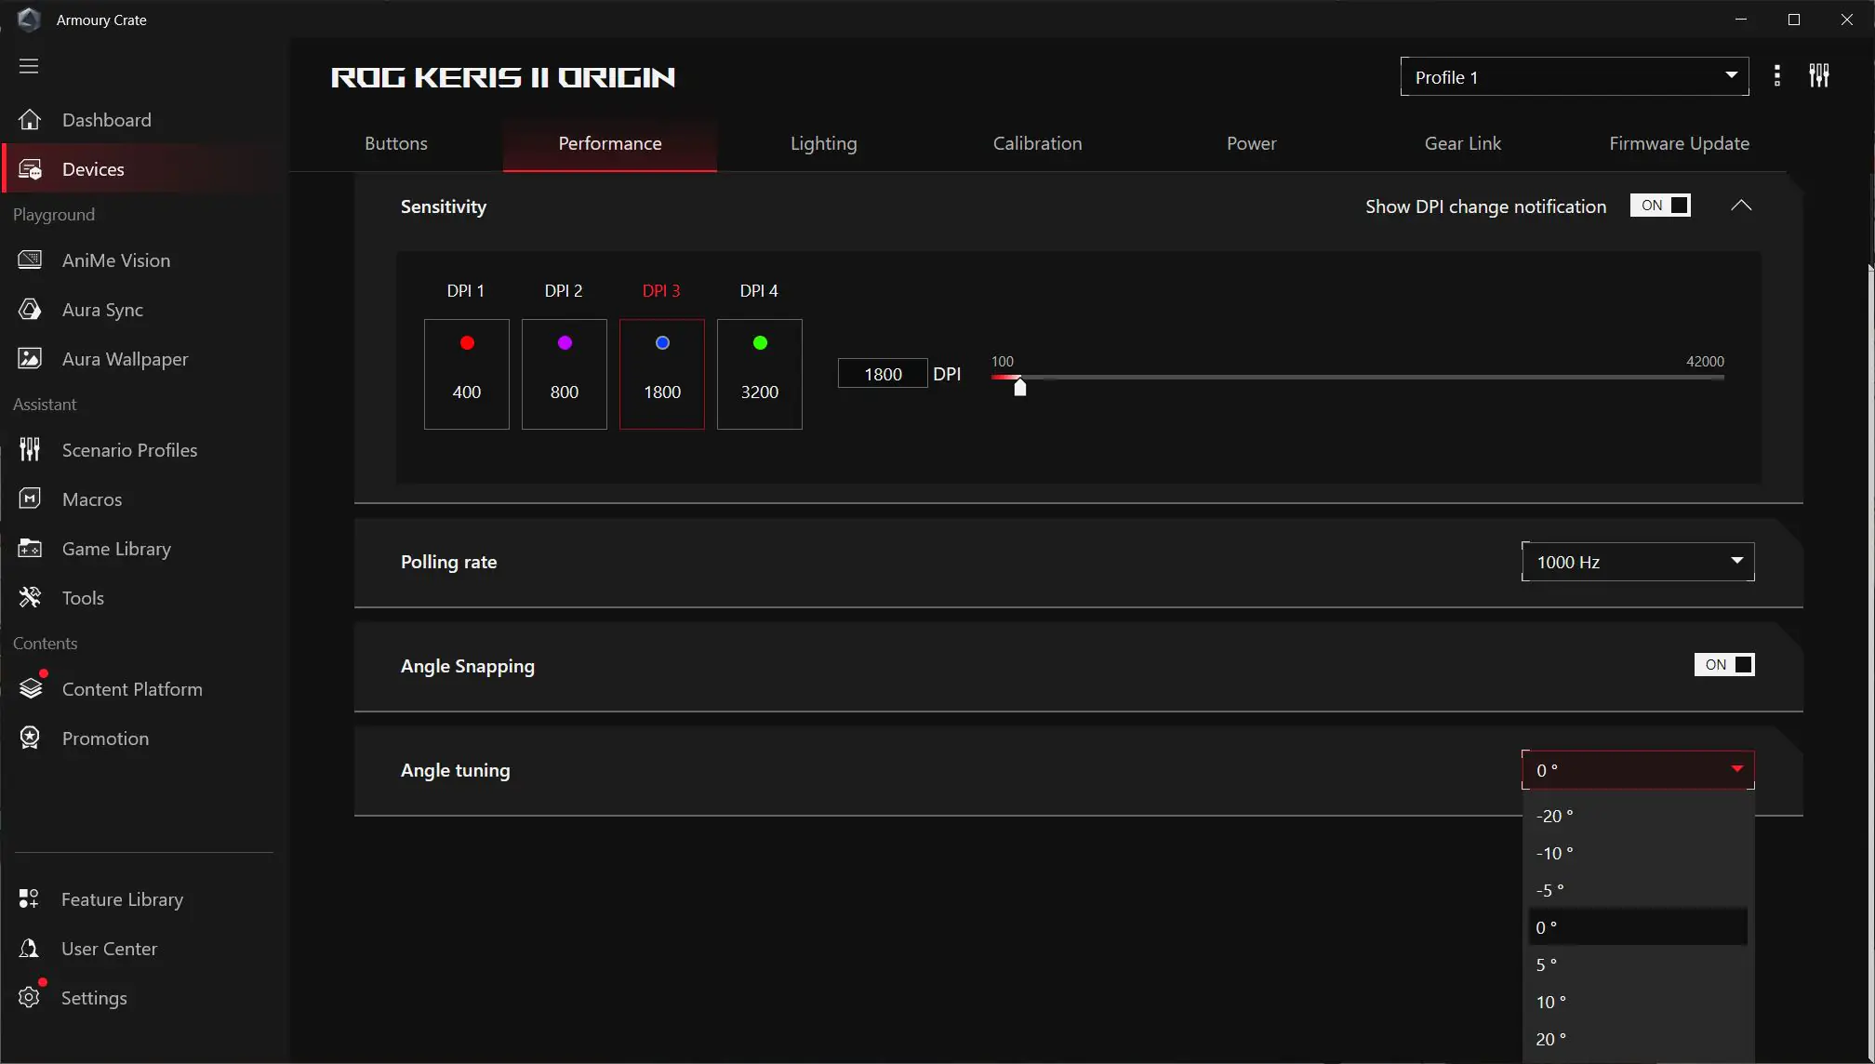Click the 1800 DPI value input field
This screenshot has height=1064, width=1875.
(882, 374)
